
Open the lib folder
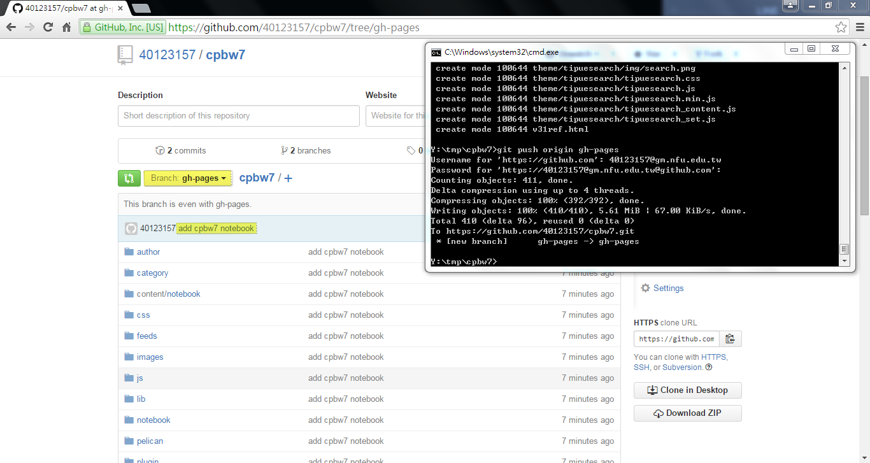pyautogui.click(x=141, y=399)
